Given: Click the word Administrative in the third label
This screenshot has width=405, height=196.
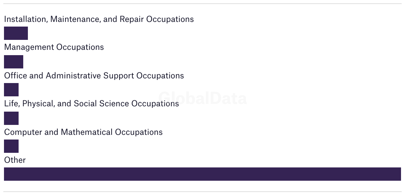Looking at the screenshot, I should tap(73, 76).
